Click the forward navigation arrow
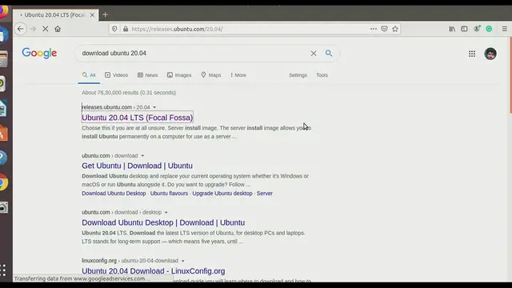Screen dimensions: 512x288 [33, 29]
